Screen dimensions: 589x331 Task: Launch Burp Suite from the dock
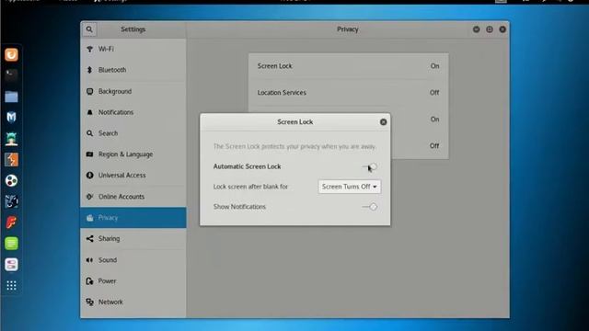pos(11,159)
